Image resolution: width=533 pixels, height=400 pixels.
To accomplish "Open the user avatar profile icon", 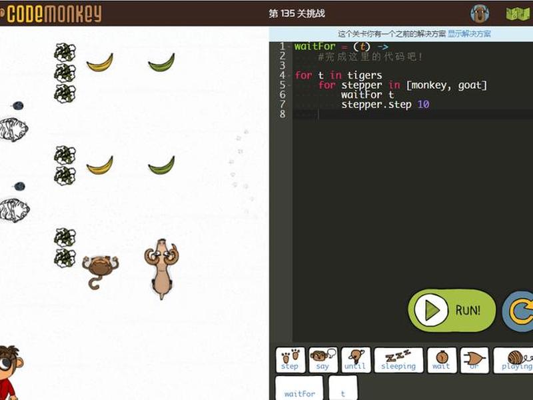I will click(x=480, y=13).
